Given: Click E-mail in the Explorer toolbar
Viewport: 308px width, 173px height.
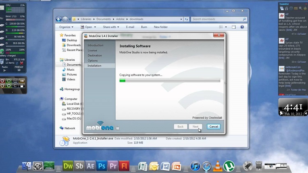Looking at the screenshot, I should [130, 27].
